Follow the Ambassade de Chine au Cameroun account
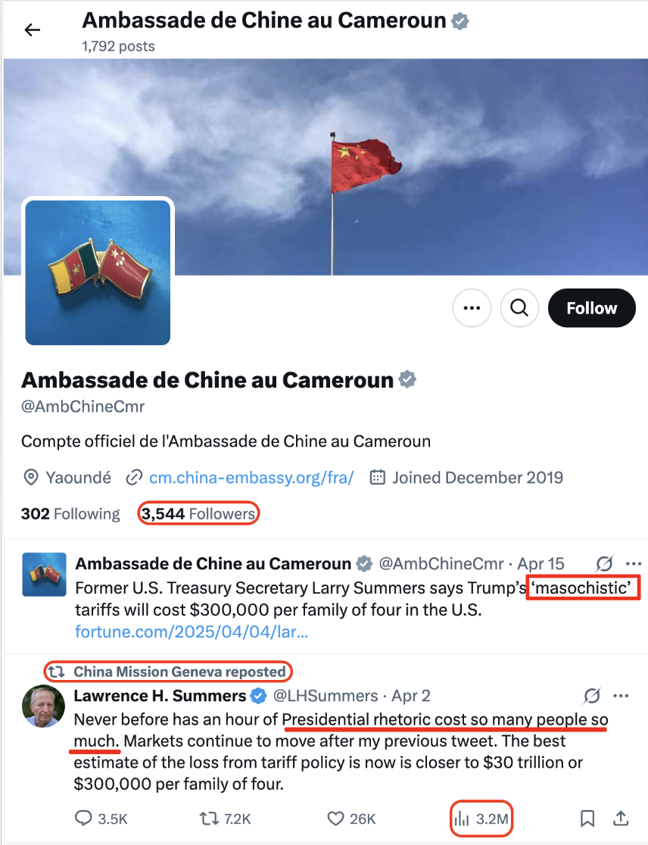Screen dimensions: 648x845 point(591,307)
